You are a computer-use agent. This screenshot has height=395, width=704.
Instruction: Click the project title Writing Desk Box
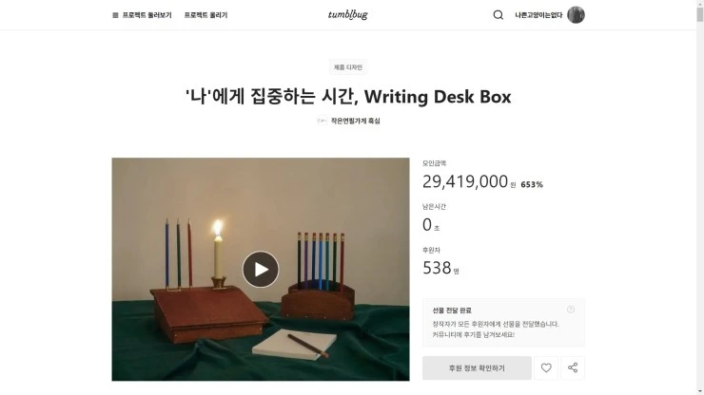click(348, 97)
